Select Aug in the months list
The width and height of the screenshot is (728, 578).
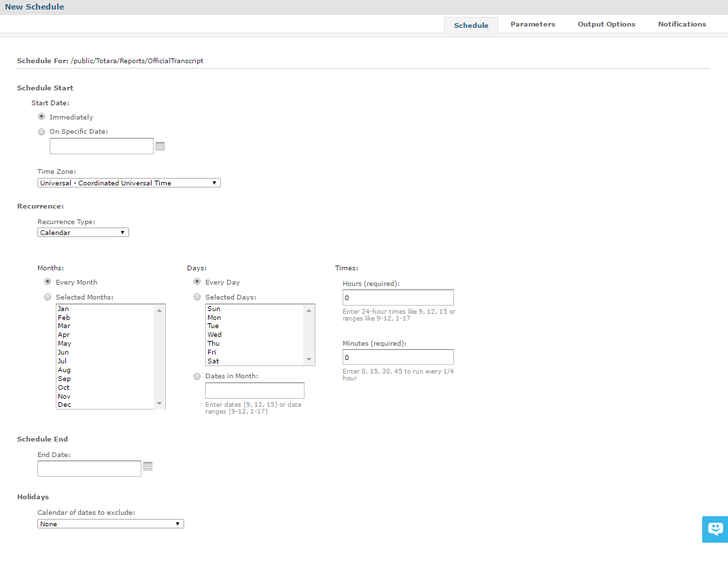[x=65, y=370]
